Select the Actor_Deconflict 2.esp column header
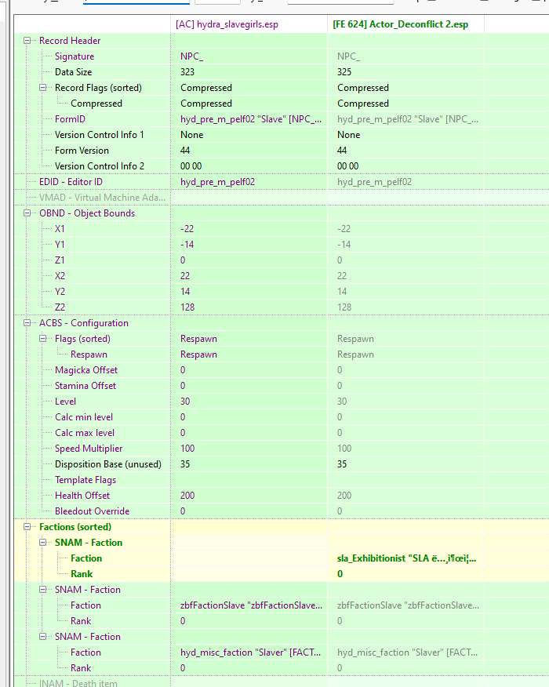This screenshot has width=549, height=687. coord(405,24)
